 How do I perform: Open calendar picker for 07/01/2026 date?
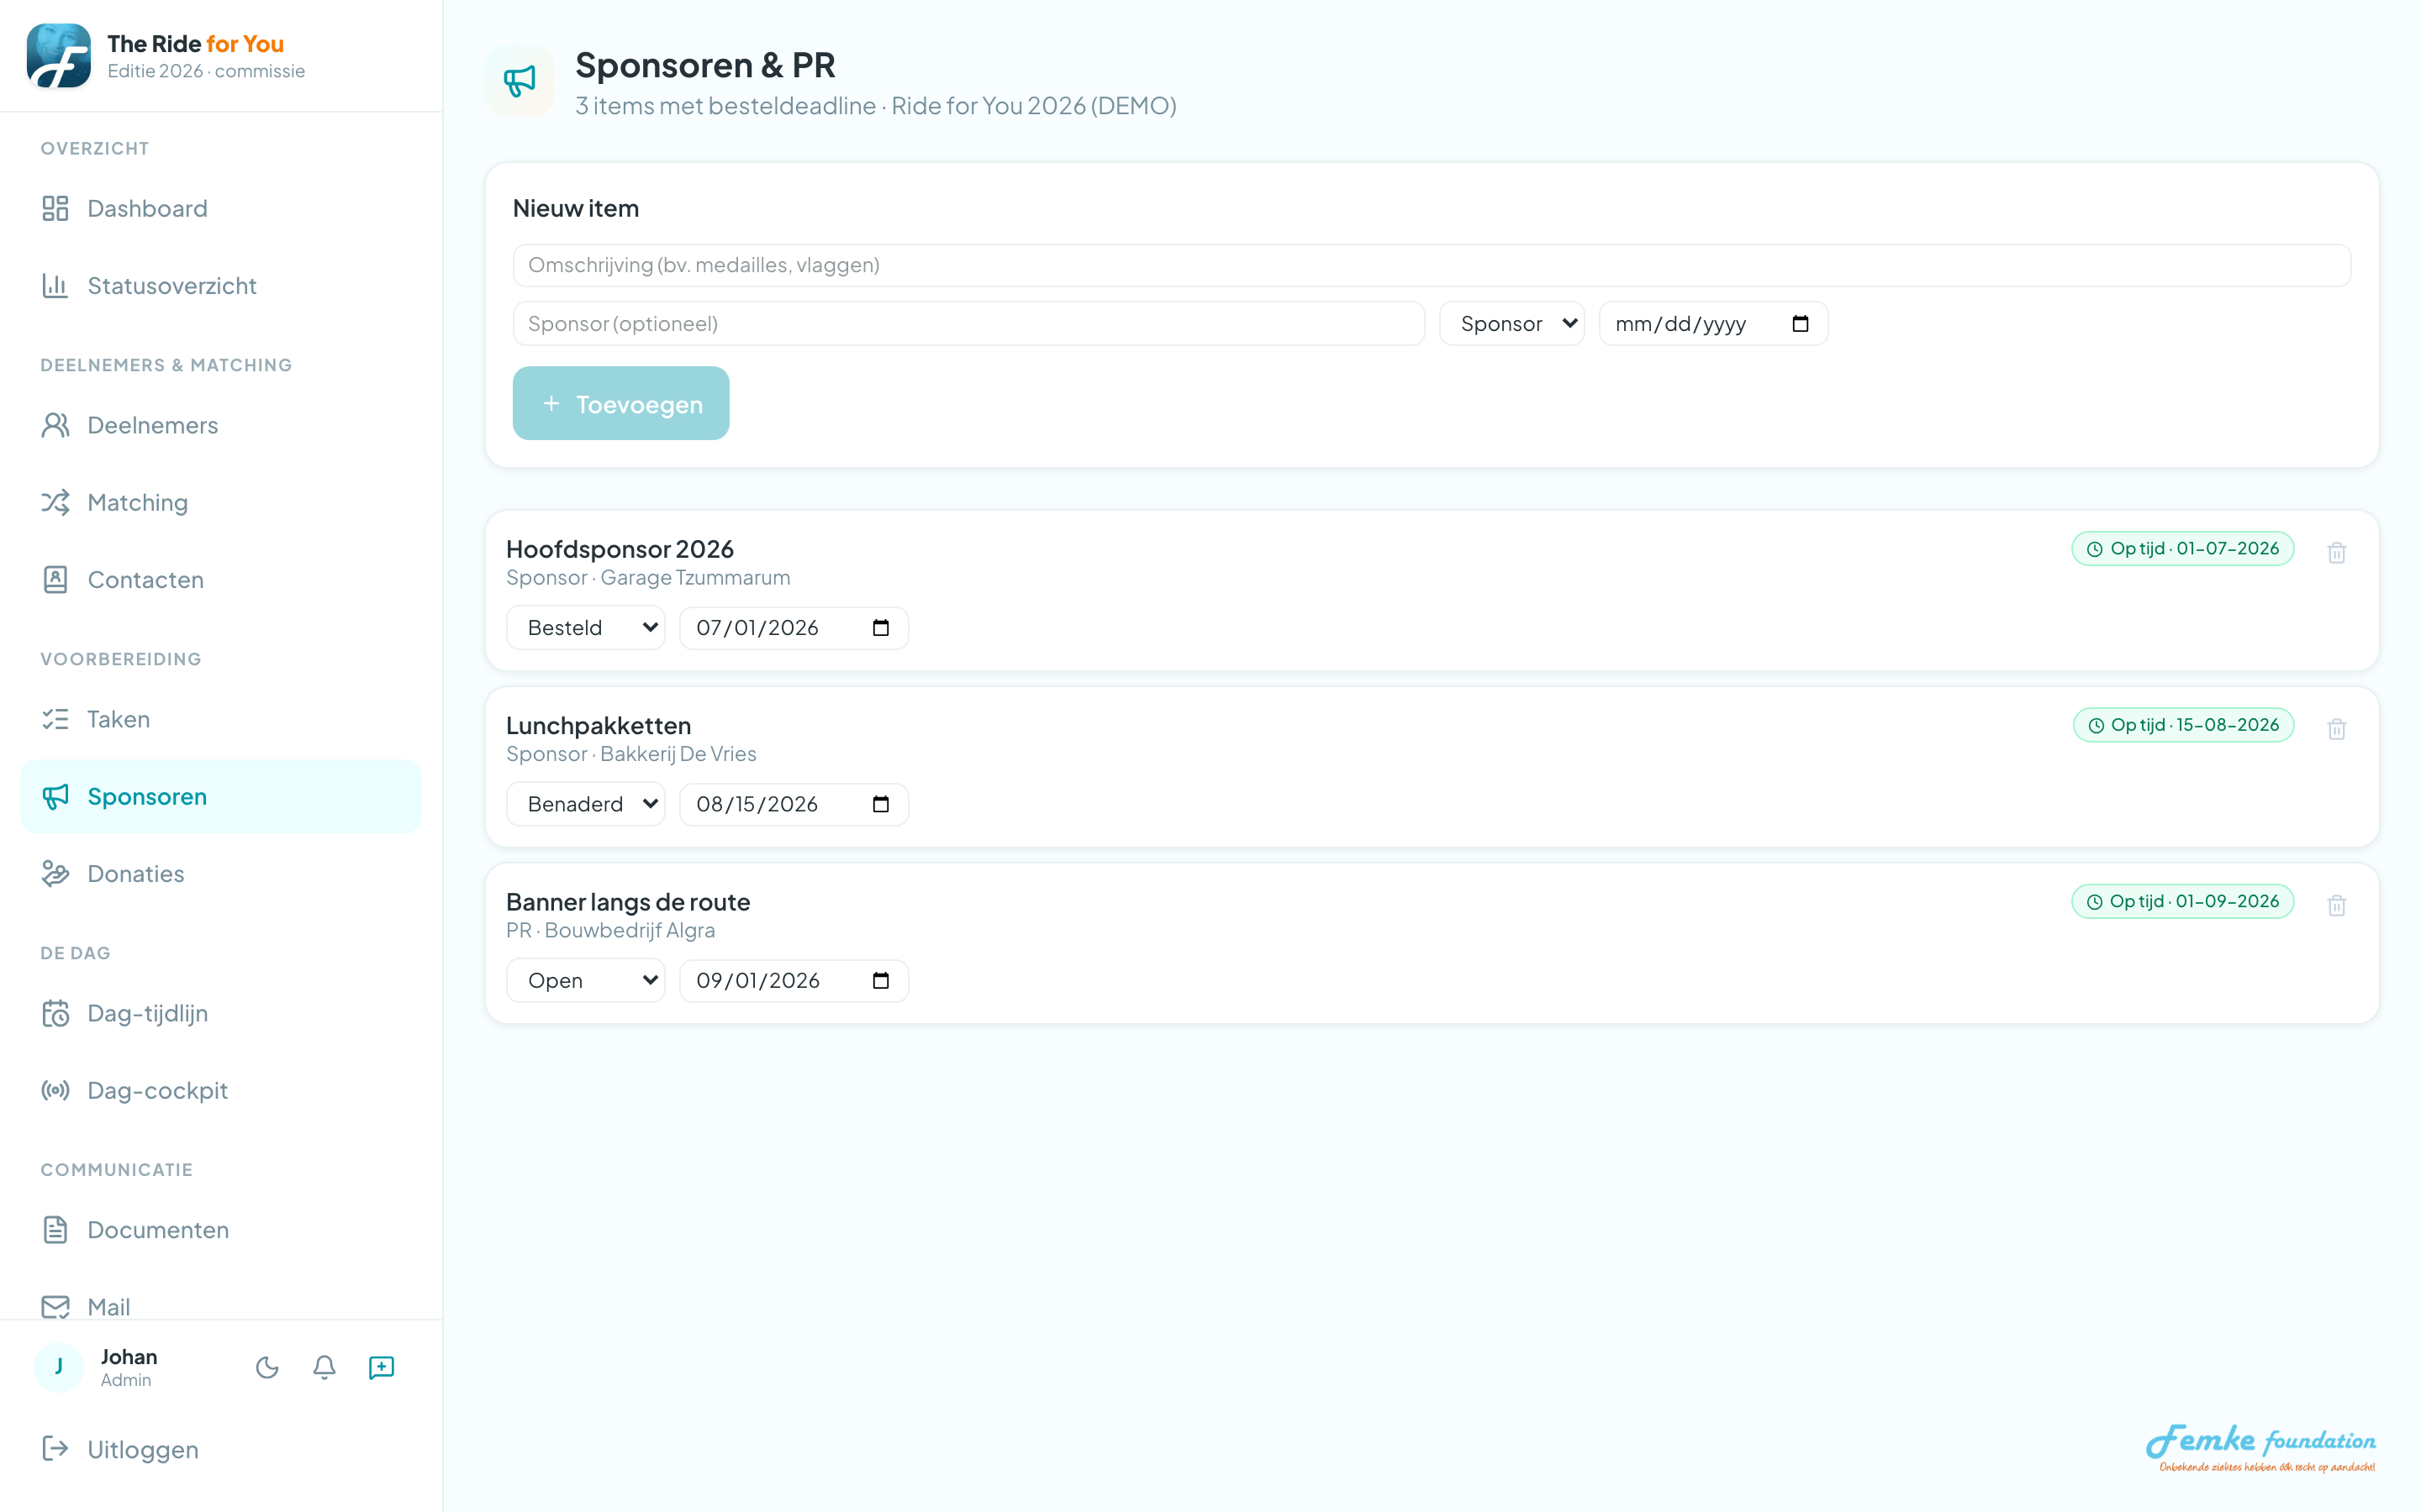880,627
